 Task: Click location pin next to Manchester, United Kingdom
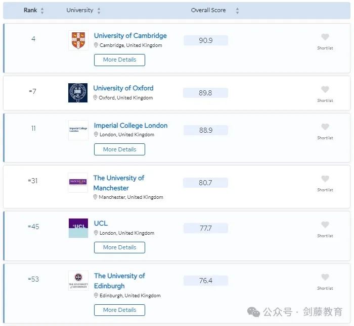point(95,197)
